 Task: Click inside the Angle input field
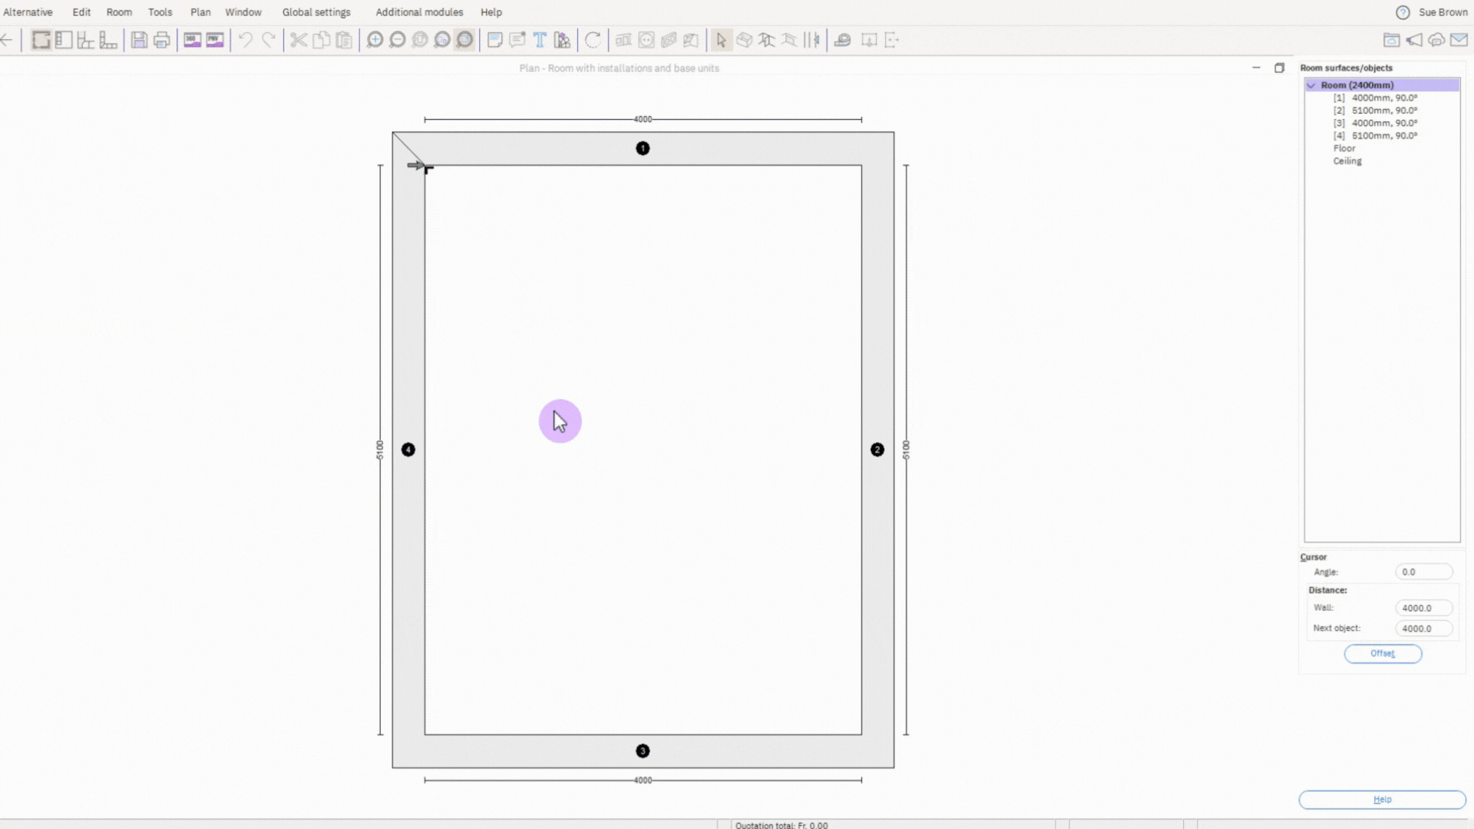tap(1424, 572)
